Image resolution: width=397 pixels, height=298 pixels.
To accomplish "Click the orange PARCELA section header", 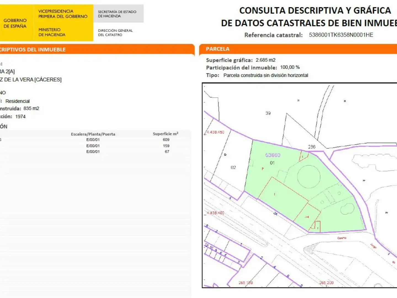I will point(298,49).
